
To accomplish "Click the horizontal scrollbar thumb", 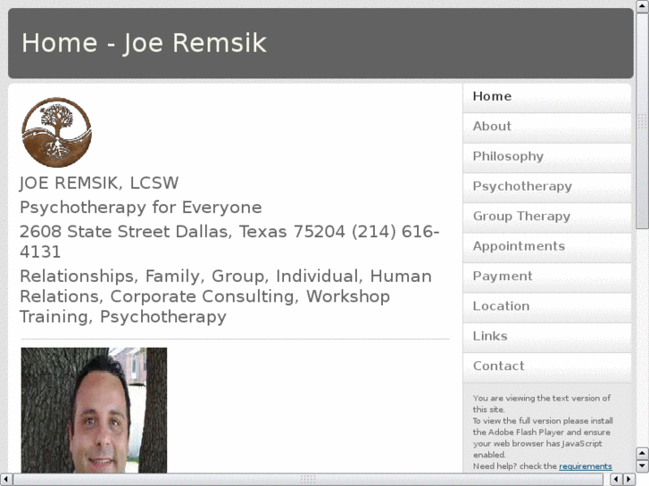I will tap(308, 479).
